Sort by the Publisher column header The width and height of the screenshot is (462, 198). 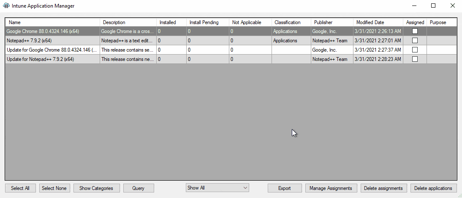pos(332,22)
